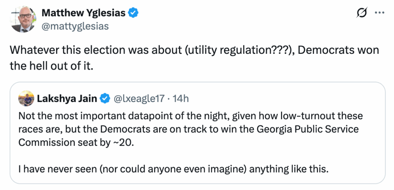Open the quoted post's 14h timestamp

(x=181, y=99)
